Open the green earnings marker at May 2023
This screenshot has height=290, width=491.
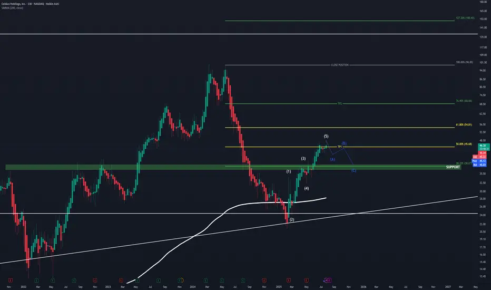tap(137, 280)
